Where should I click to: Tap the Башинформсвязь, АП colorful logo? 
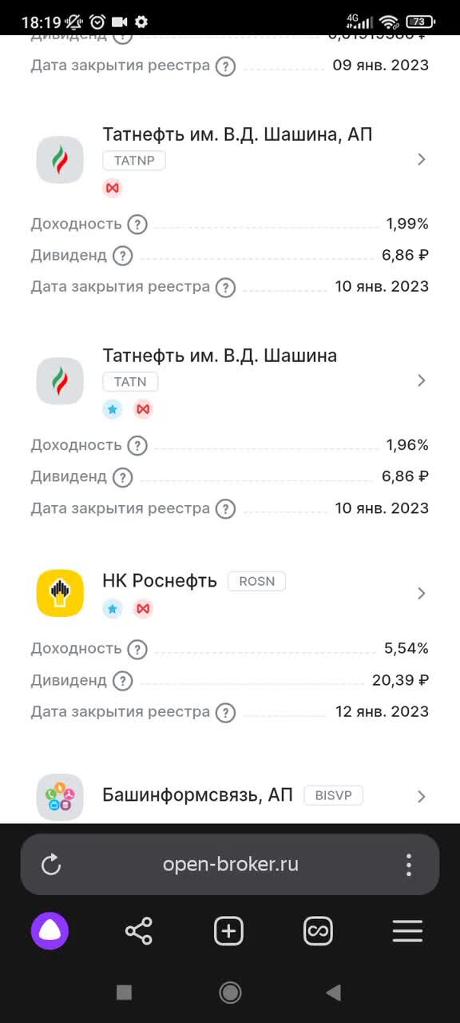pos(59,797)
